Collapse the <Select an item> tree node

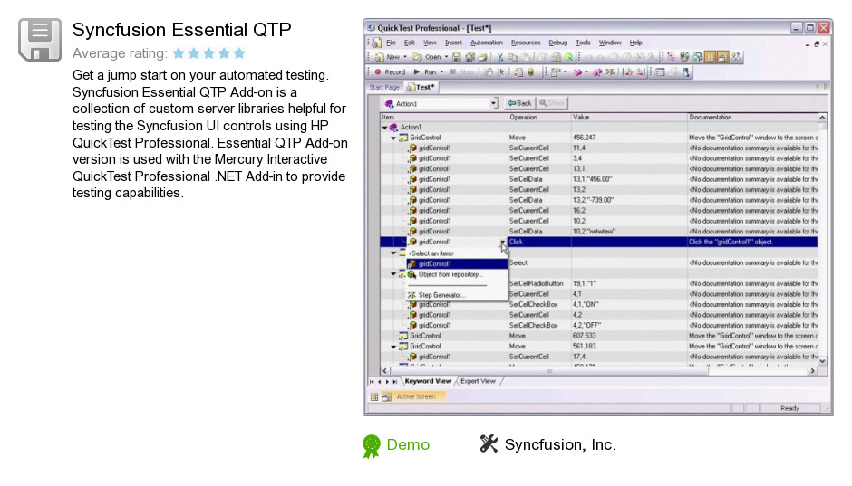(x=393, y=253)
